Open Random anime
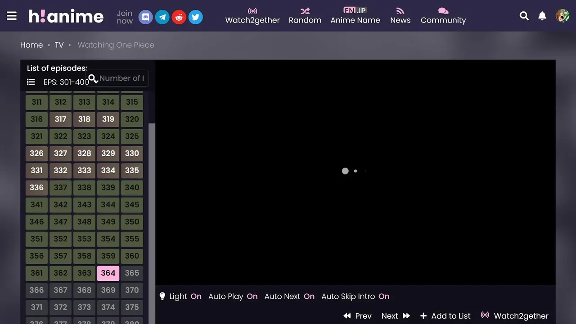This screenshot has width=576, height=324. 305,16
